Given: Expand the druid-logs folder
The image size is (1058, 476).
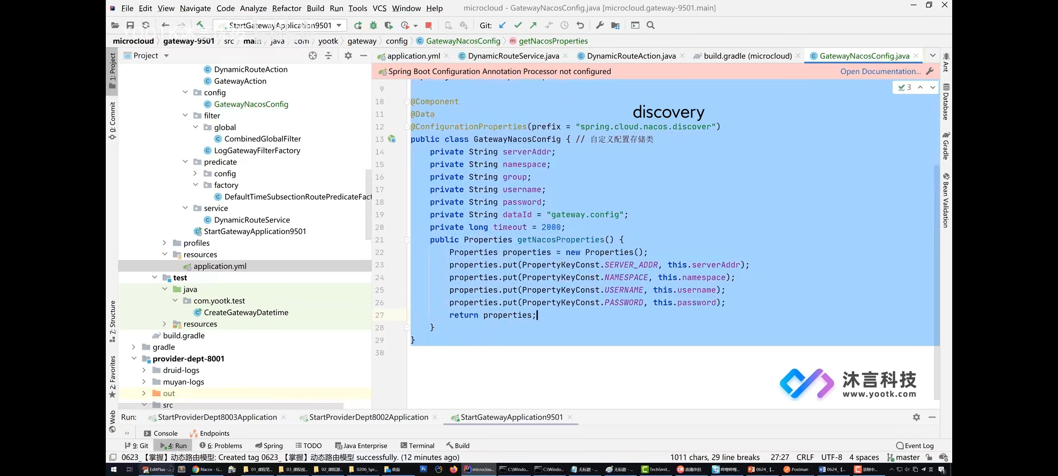Looking at the screenshot, I should [144, 370].
